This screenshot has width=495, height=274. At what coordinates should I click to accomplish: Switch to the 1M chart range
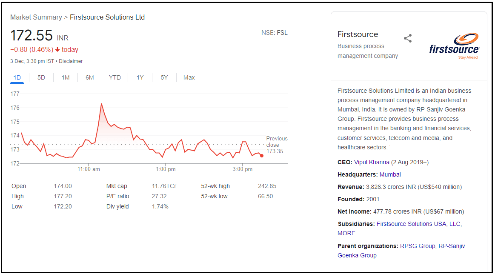[66, 77]
